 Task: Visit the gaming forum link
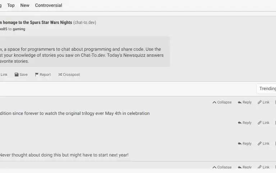coord(19,29)
